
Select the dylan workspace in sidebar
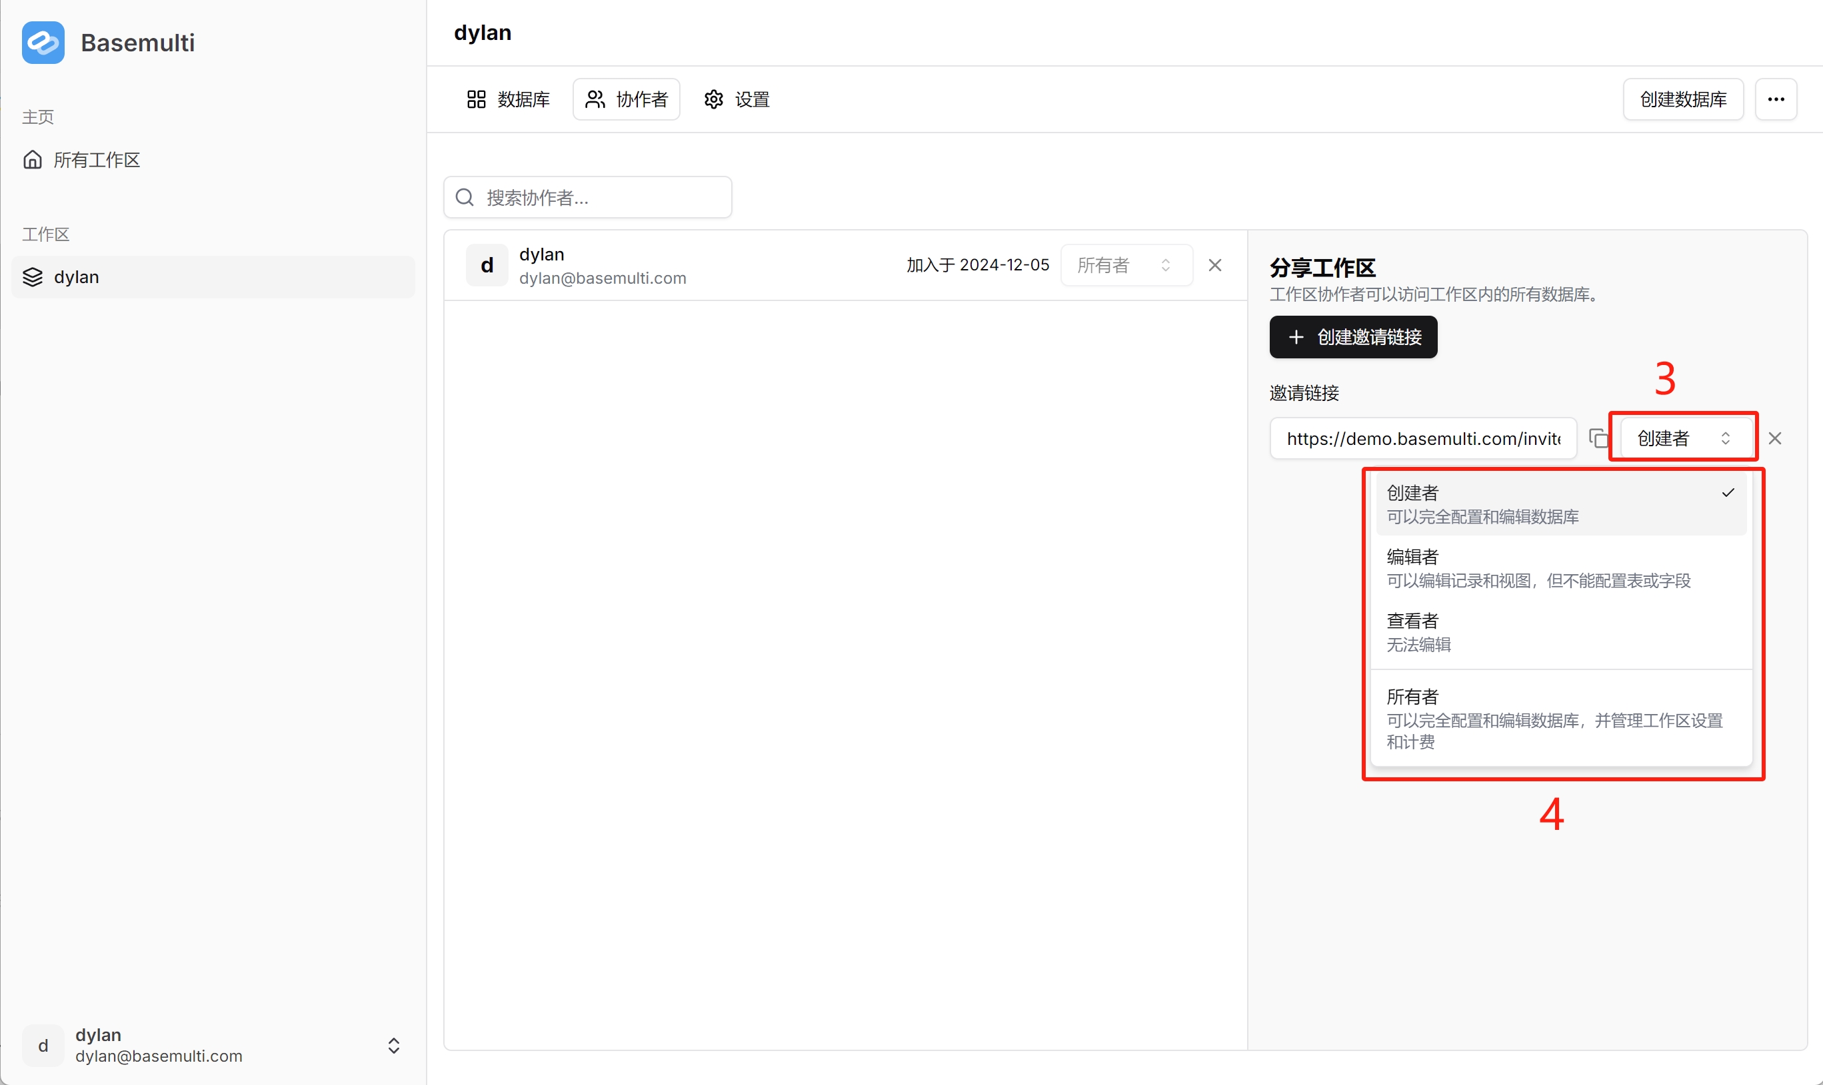point(213,277)
